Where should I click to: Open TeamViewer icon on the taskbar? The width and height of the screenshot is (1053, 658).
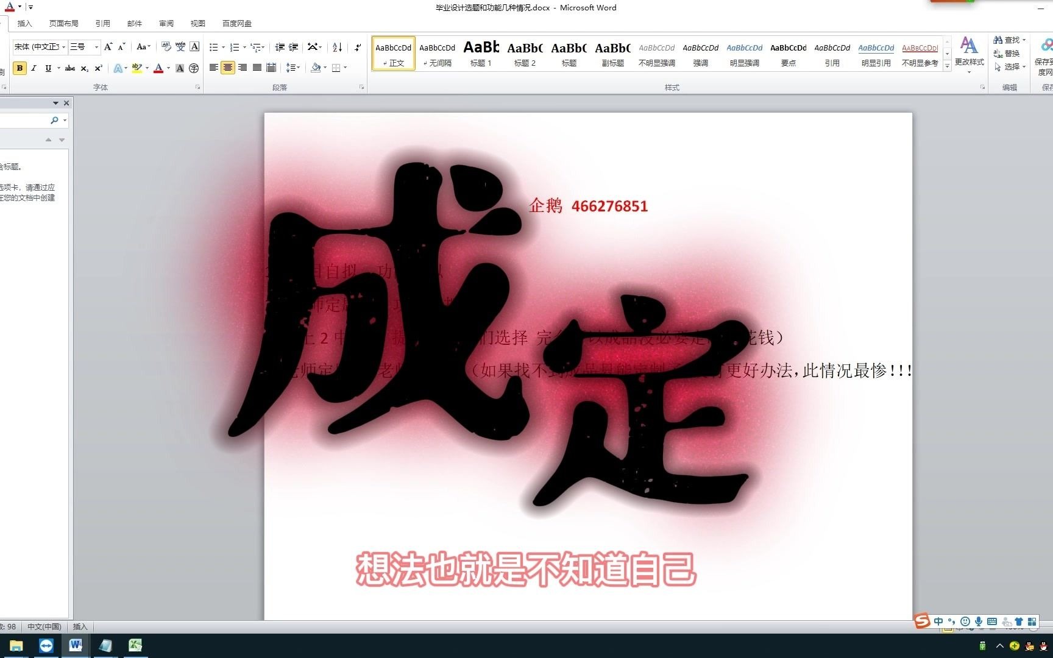point(46,645)
